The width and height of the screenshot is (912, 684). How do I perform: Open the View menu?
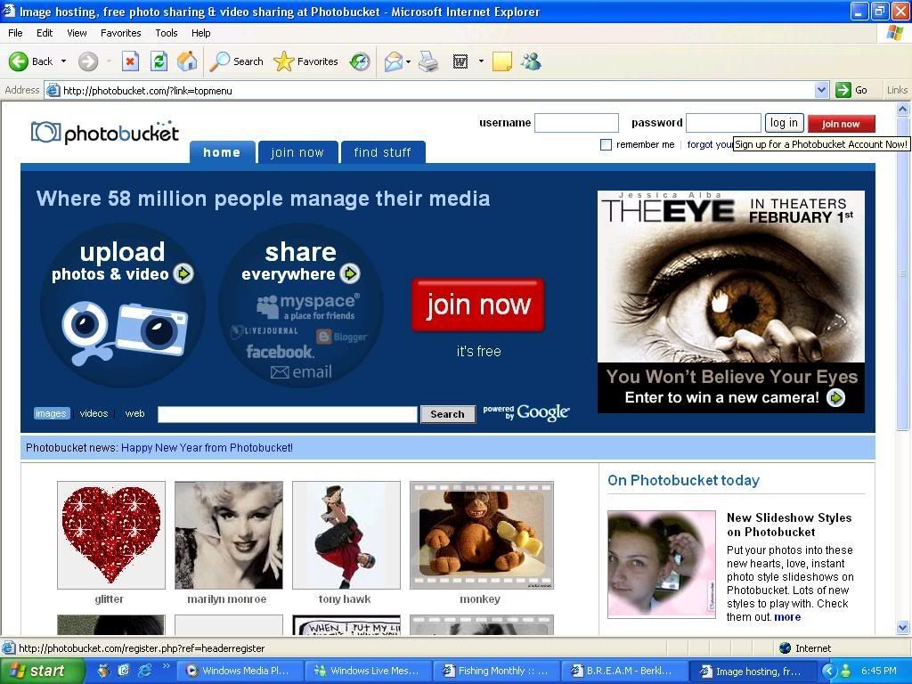point(77,33)
